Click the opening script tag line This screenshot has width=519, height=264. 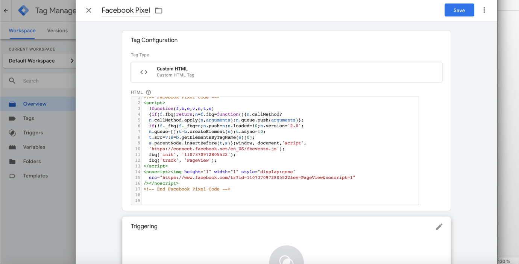154,103
